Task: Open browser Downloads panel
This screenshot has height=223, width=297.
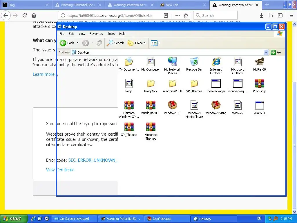Action: click(x=262, y=15)
